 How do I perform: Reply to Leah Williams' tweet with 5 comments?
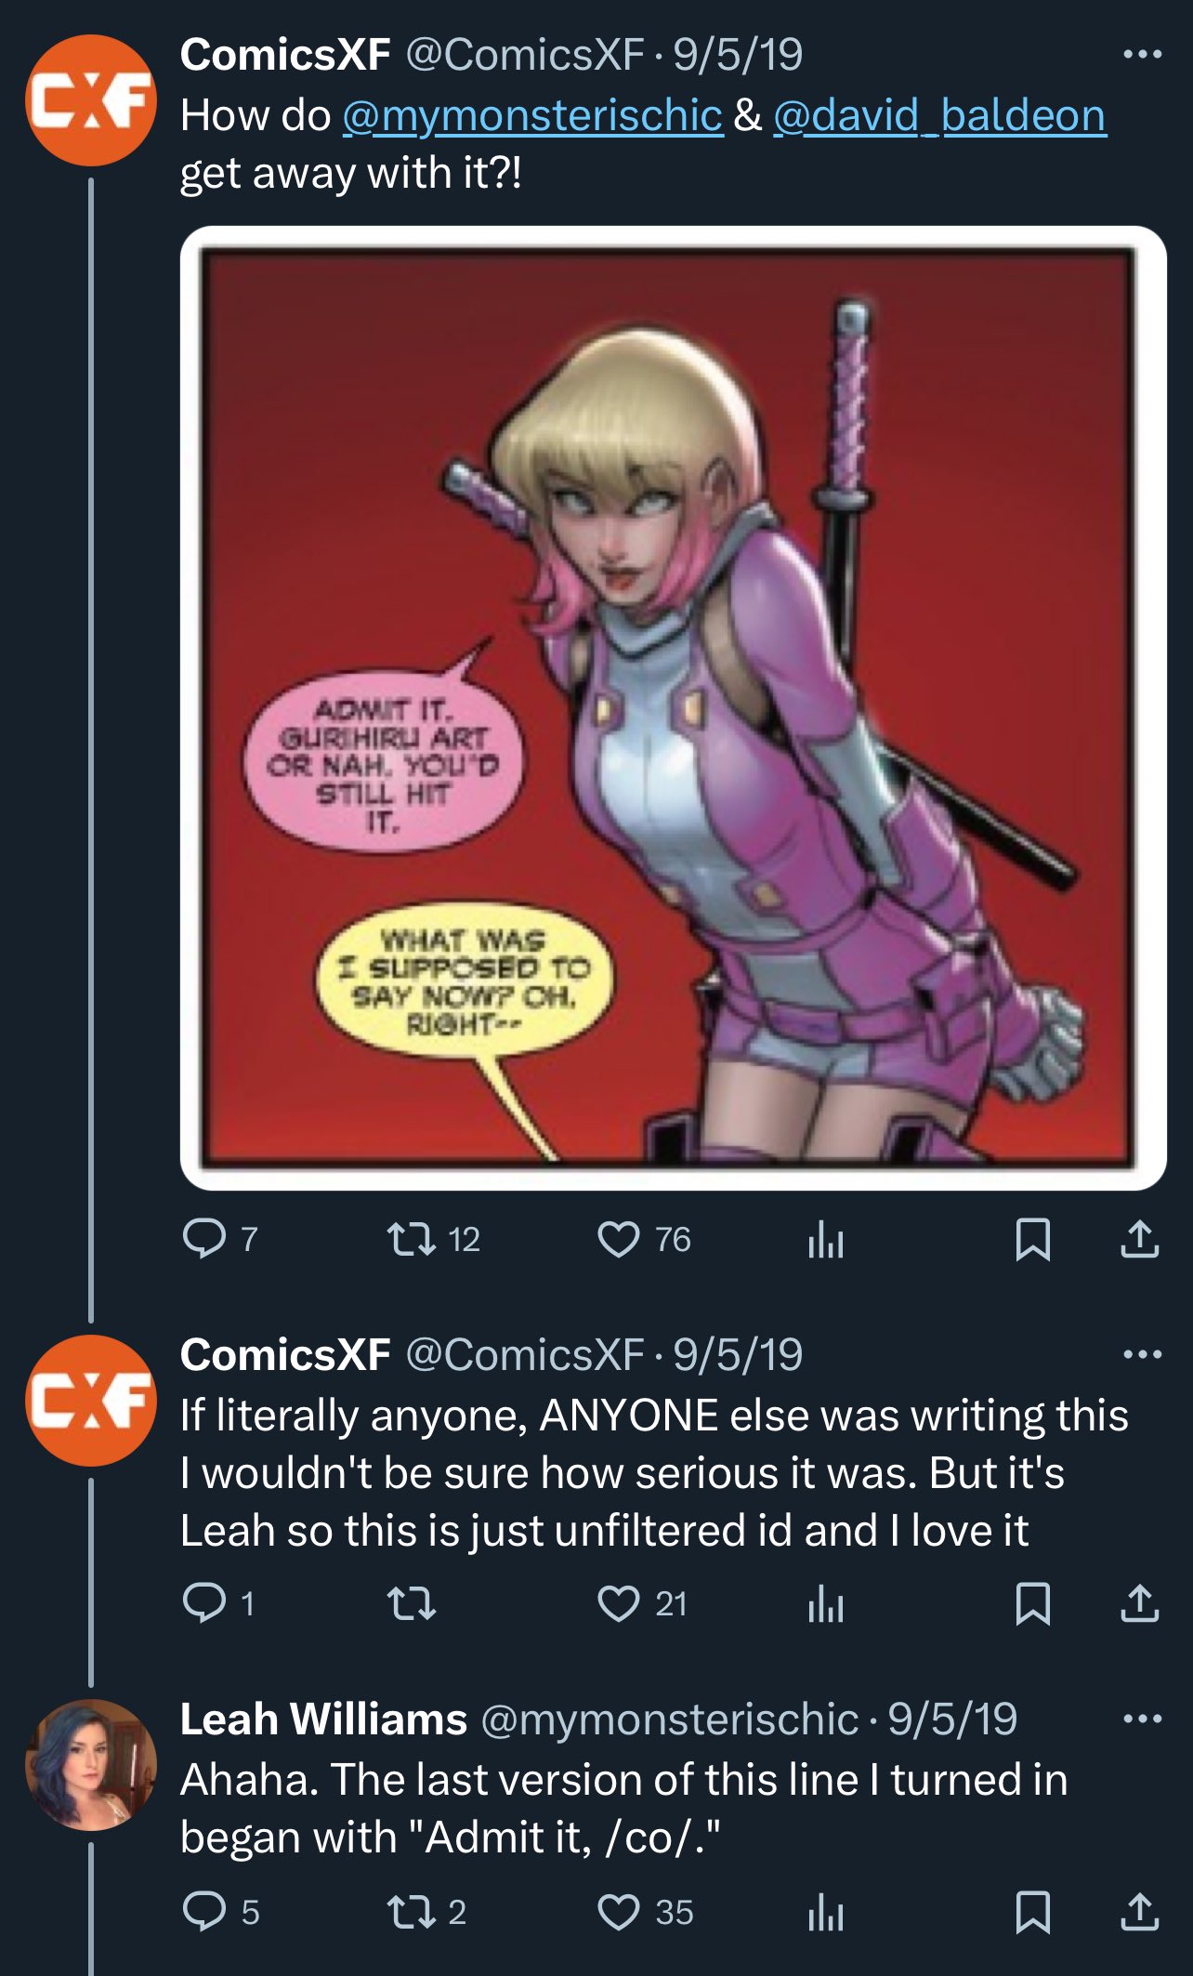click(x=204, y=1912)
